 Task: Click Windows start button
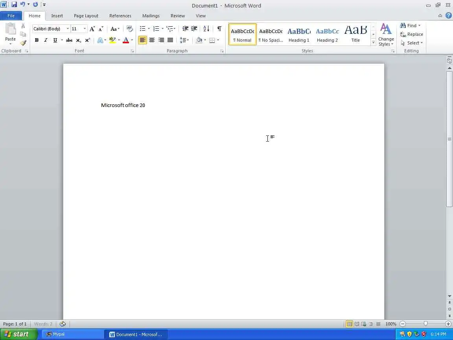(18, 334)
